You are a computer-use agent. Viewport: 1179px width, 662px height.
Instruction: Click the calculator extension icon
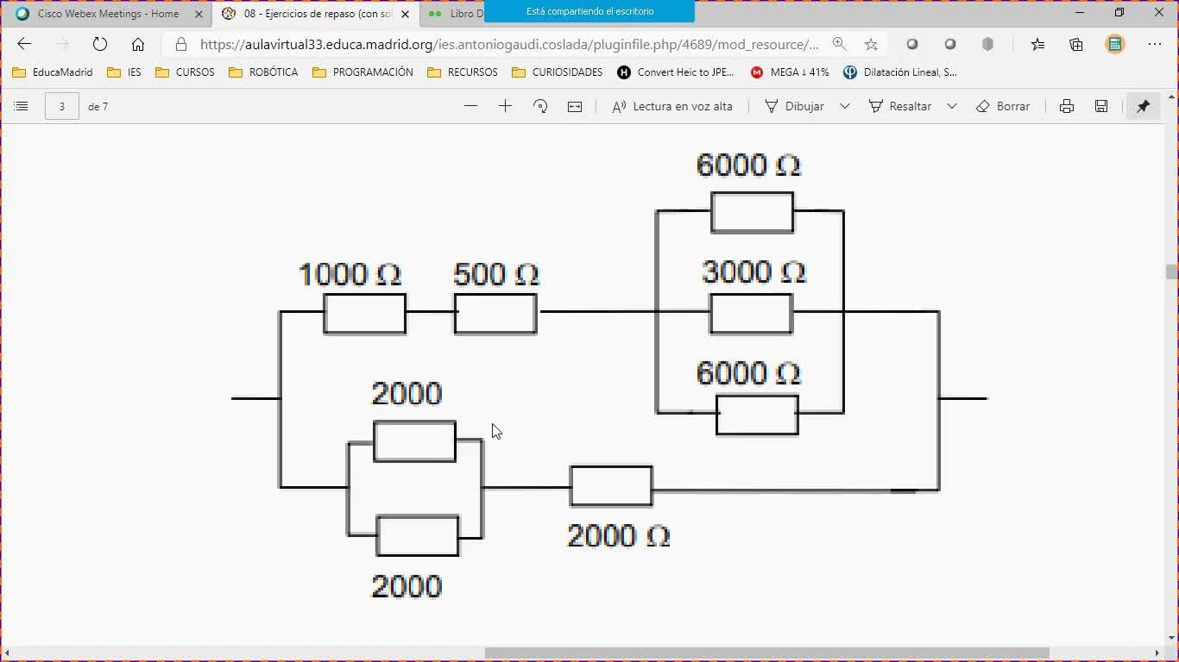tap(1115, 44)
